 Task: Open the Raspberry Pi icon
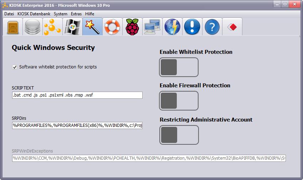coord(132,27)
